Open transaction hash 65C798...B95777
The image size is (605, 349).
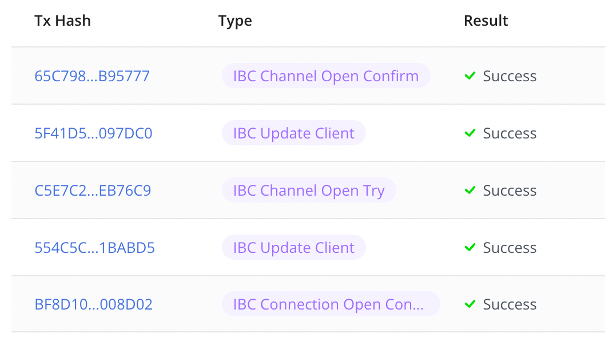(x=92, y=76)
